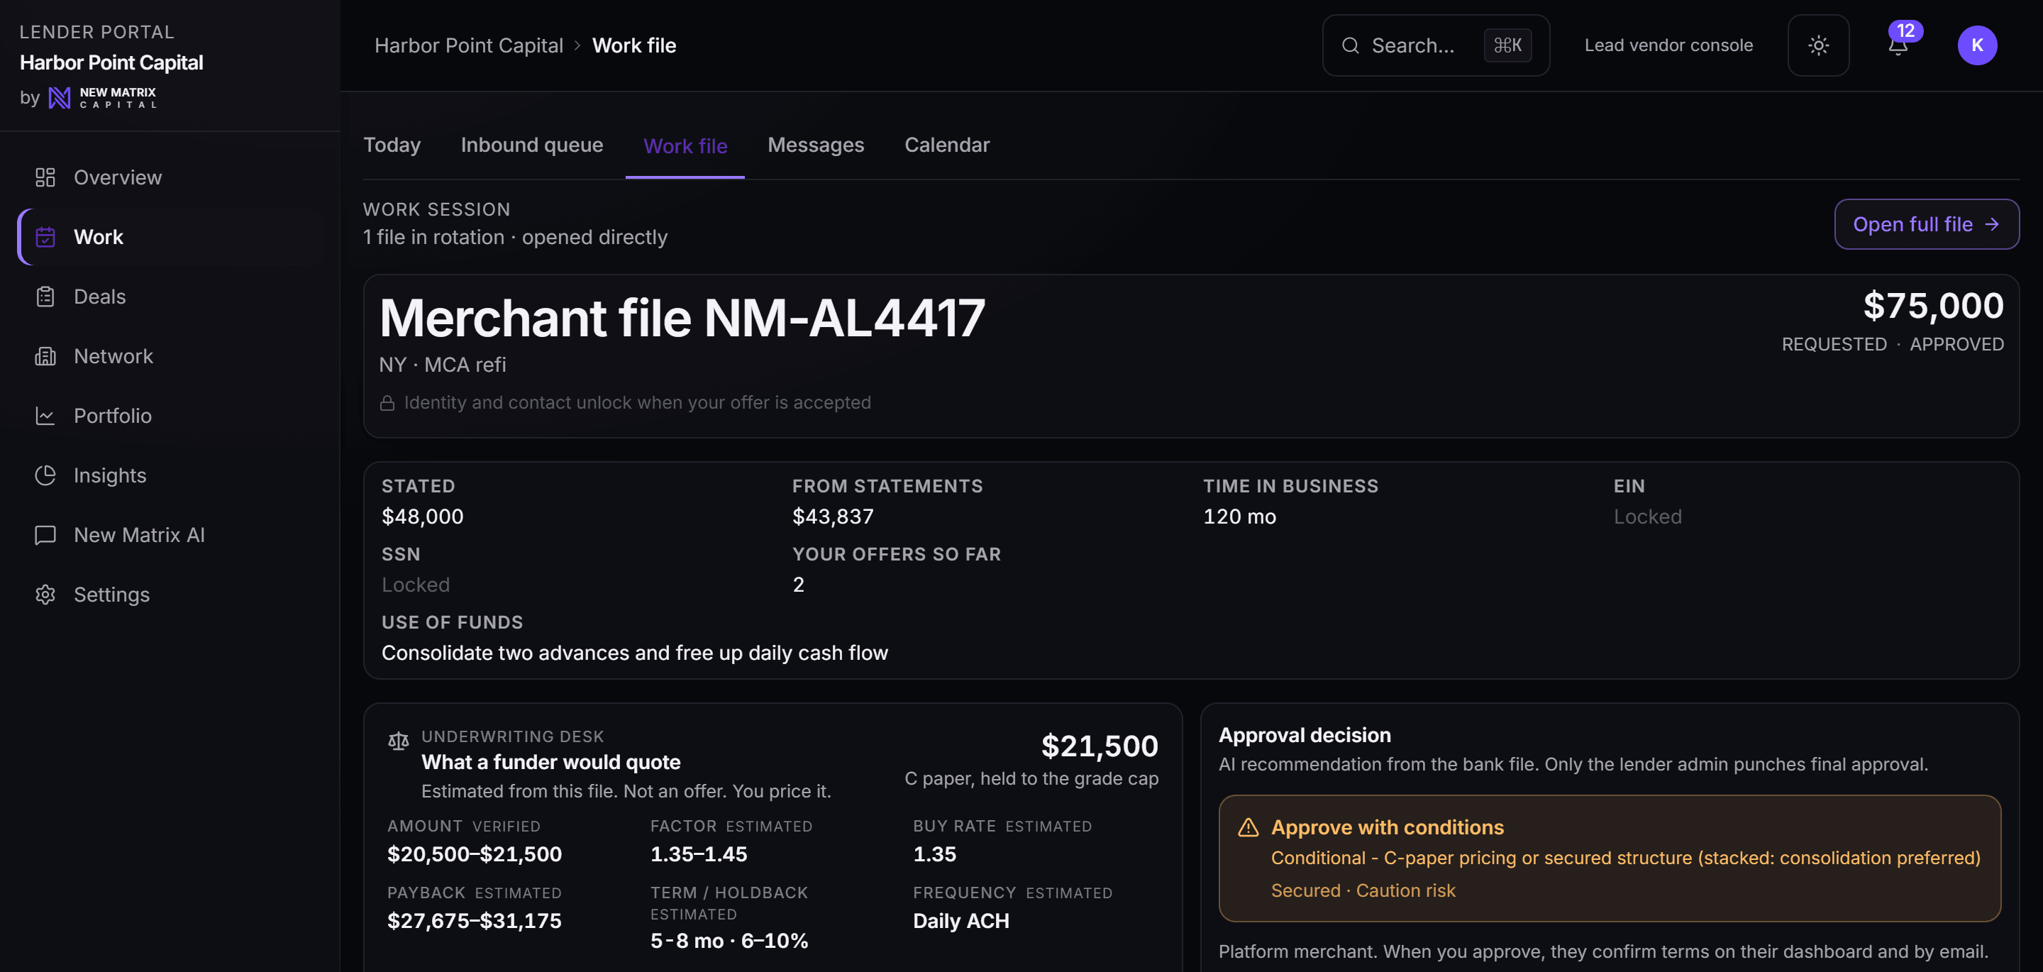Open the New Matrix AI chat icon

coord(45,534)
